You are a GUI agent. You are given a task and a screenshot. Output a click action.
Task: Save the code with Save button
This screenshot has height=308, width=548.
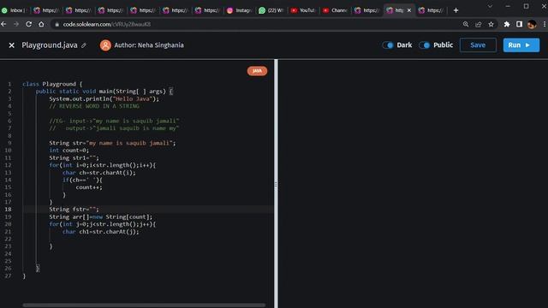(x=478, y=45)
